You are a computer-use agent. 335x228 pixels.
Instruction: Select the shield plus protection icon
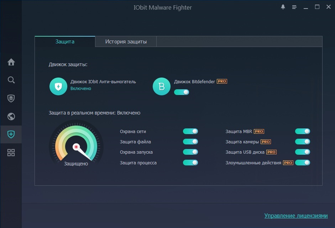coord(11,134)
